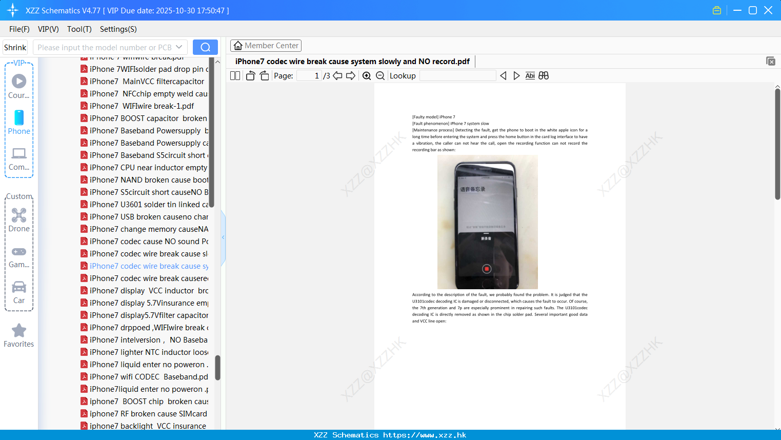Open iPhone7 WIFIwire break-1.pdf
Viewport: 781px width, 440px height.
click(137, 106)
